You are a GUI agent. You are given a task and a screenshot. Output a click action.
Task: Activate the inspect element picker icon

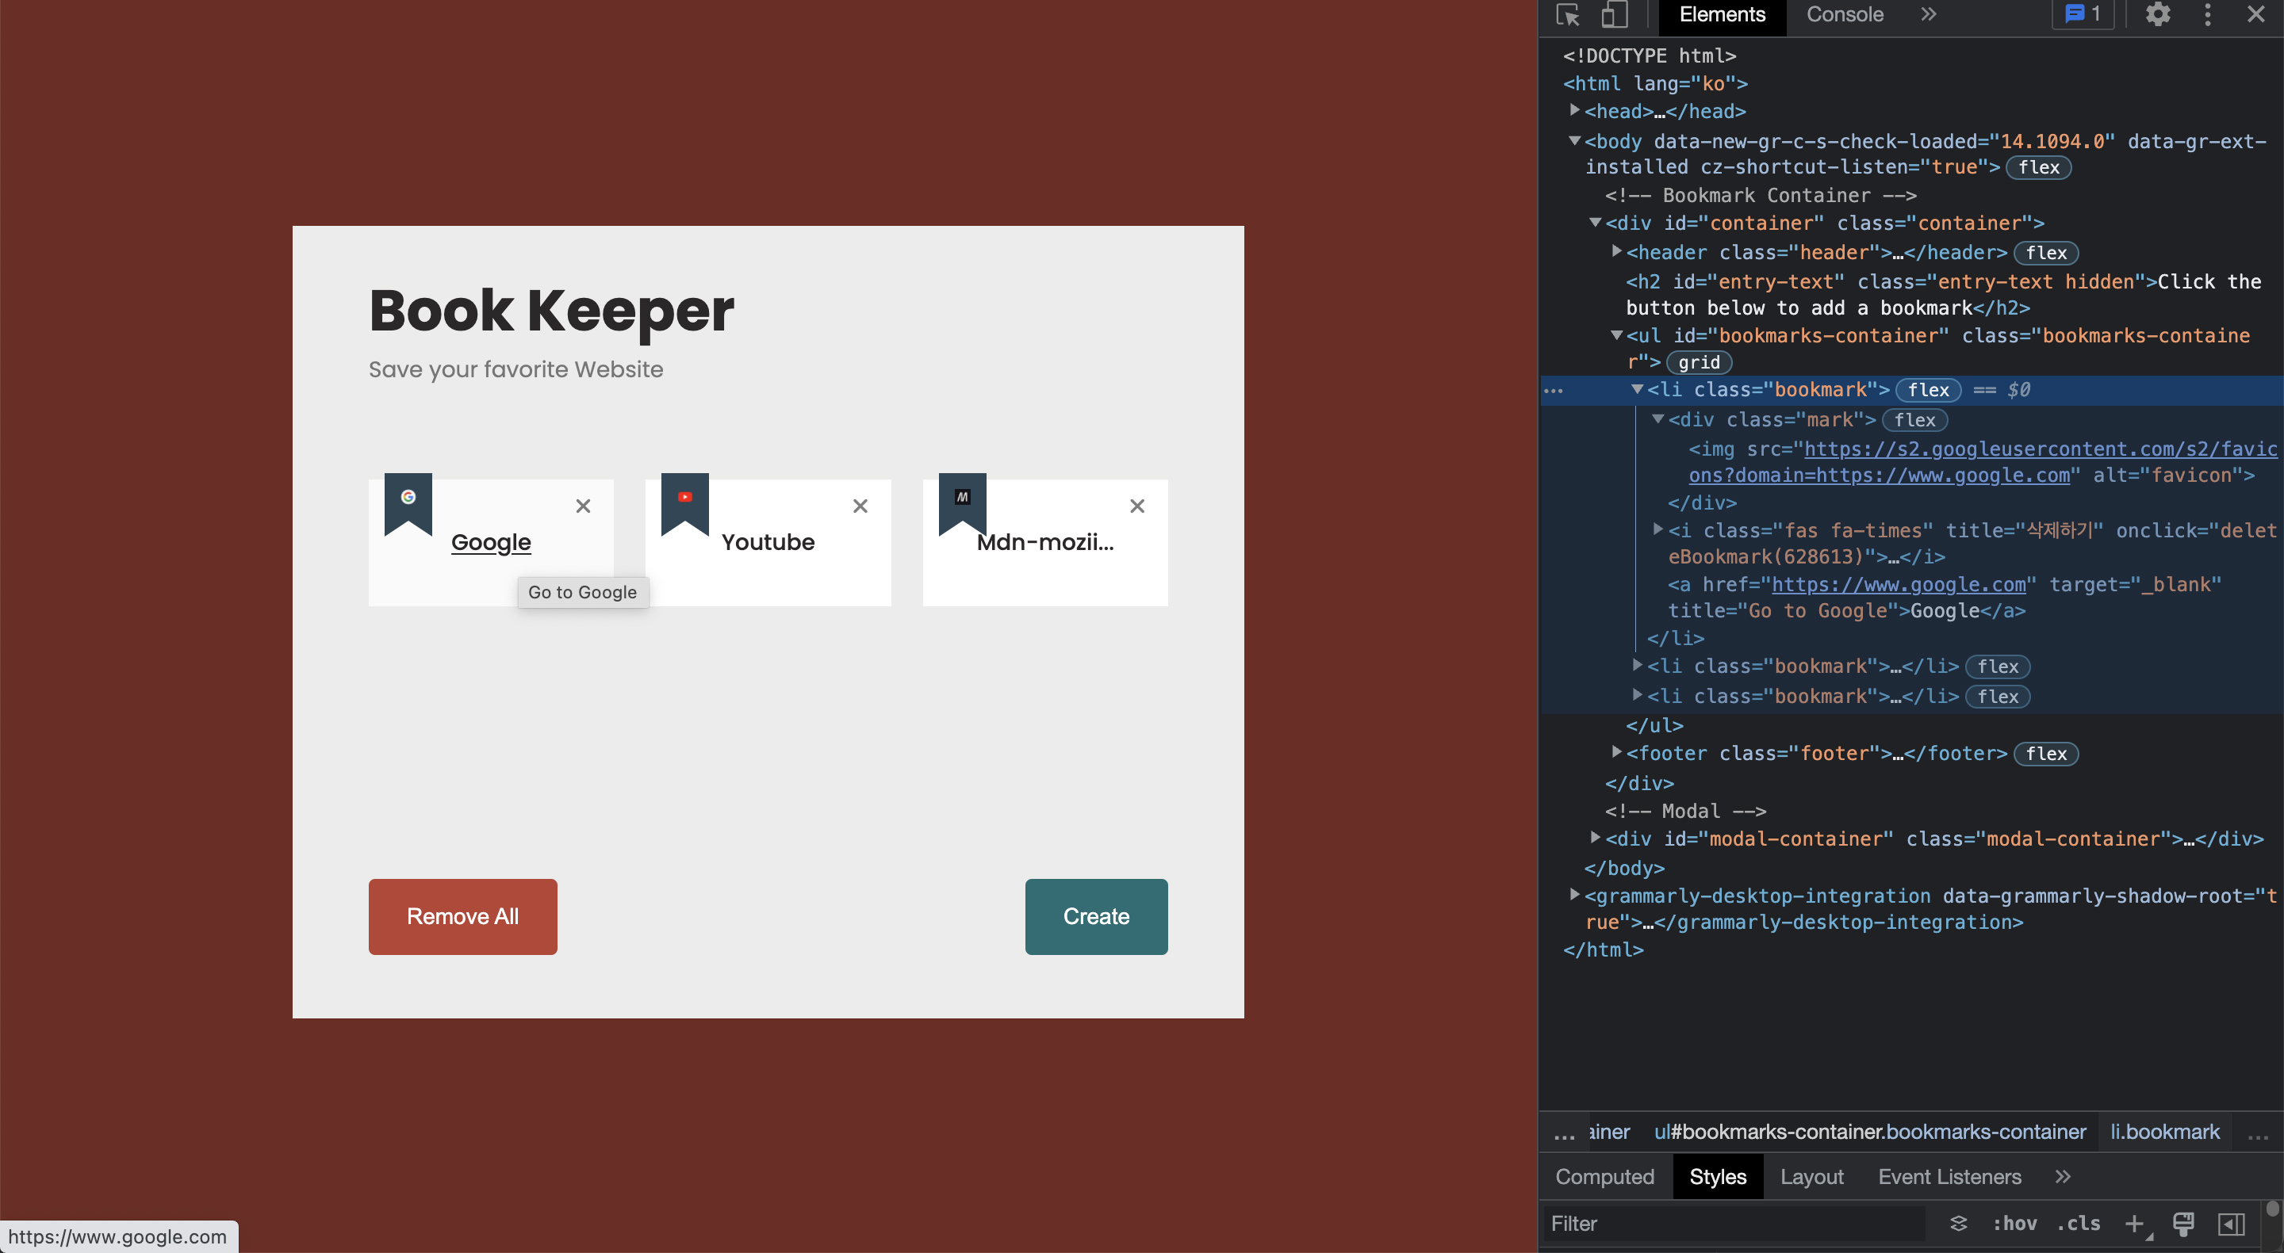(1568, 15)
